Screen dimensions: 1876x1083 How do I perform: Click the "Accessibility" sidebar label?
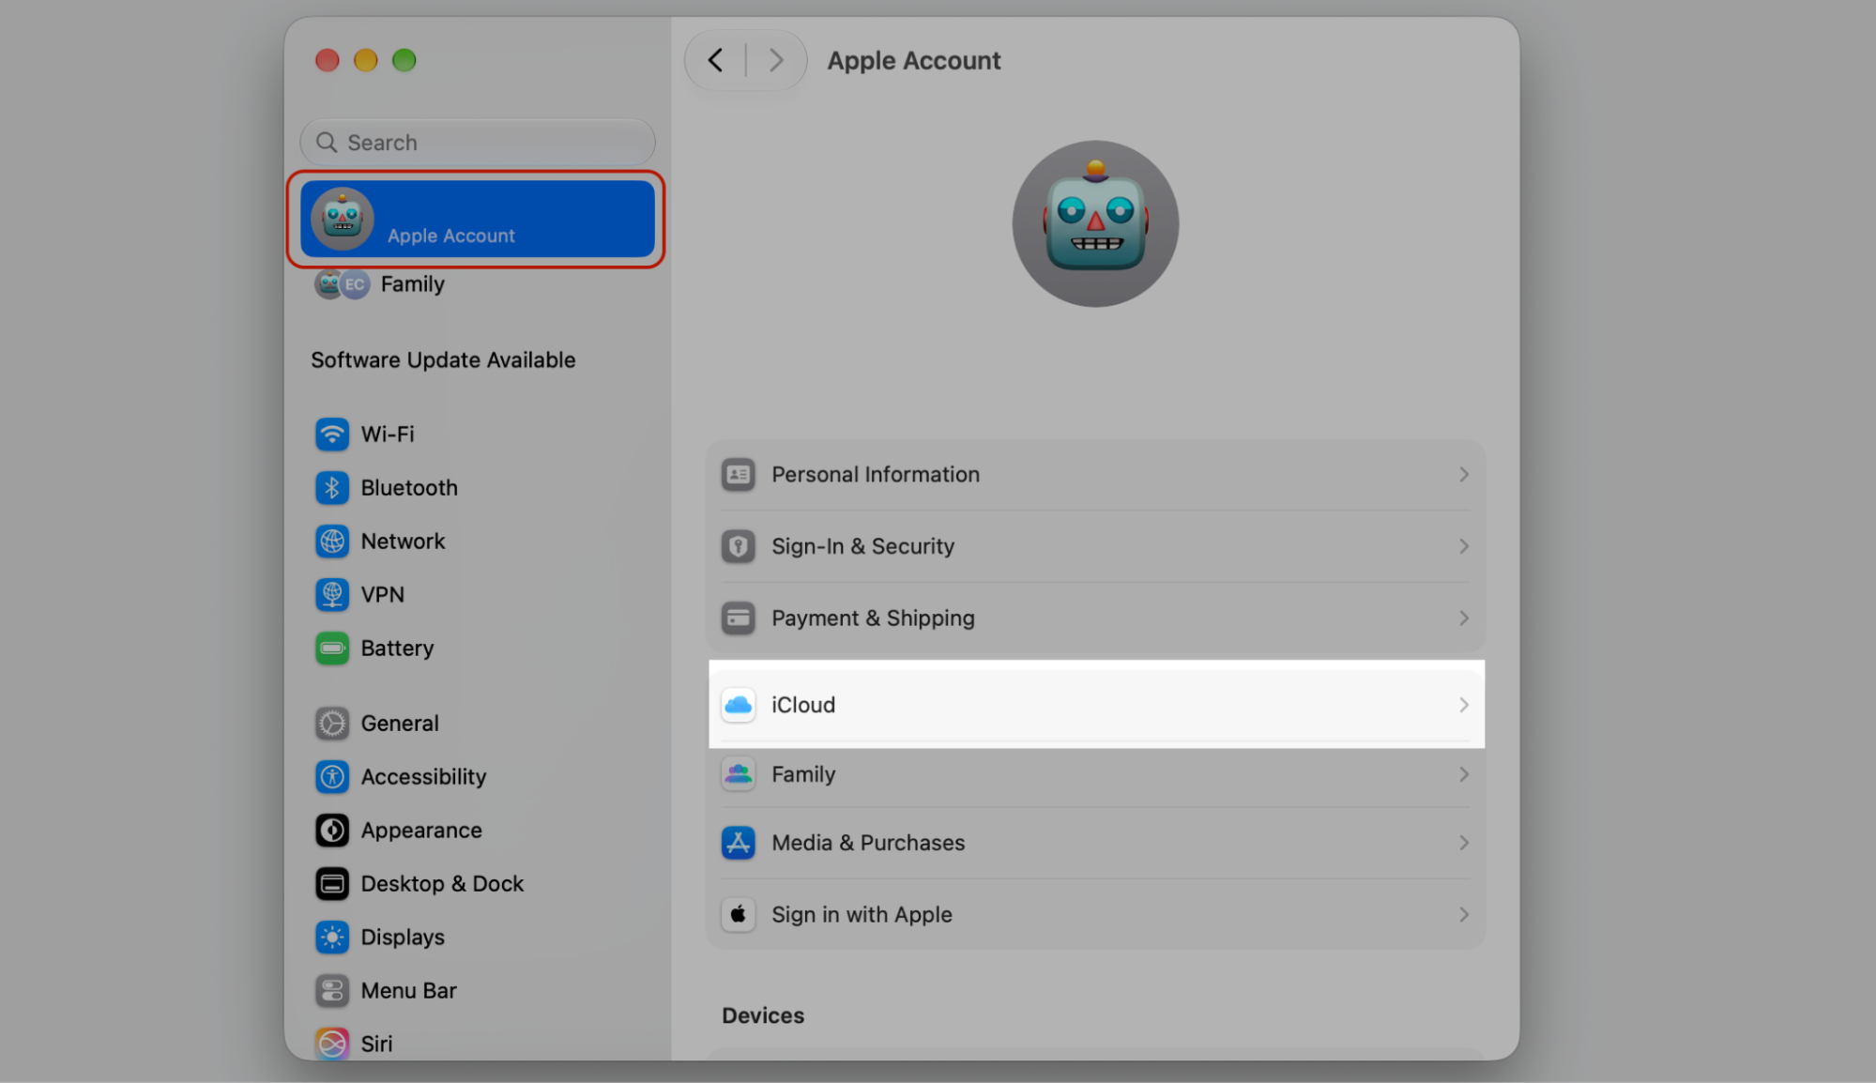423,777
